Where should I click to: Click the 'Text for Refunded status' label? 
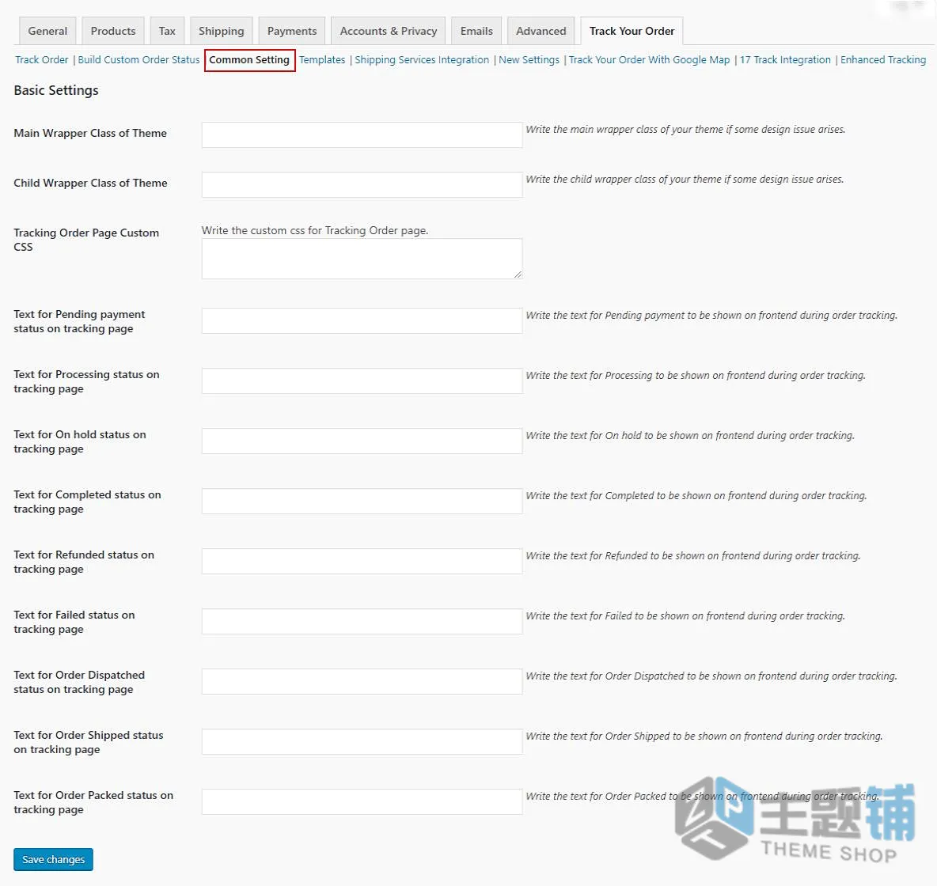(x=84, y=562)
